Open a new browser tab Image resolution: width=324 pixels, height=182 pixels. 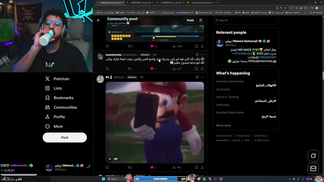click(x=218, y=3)
